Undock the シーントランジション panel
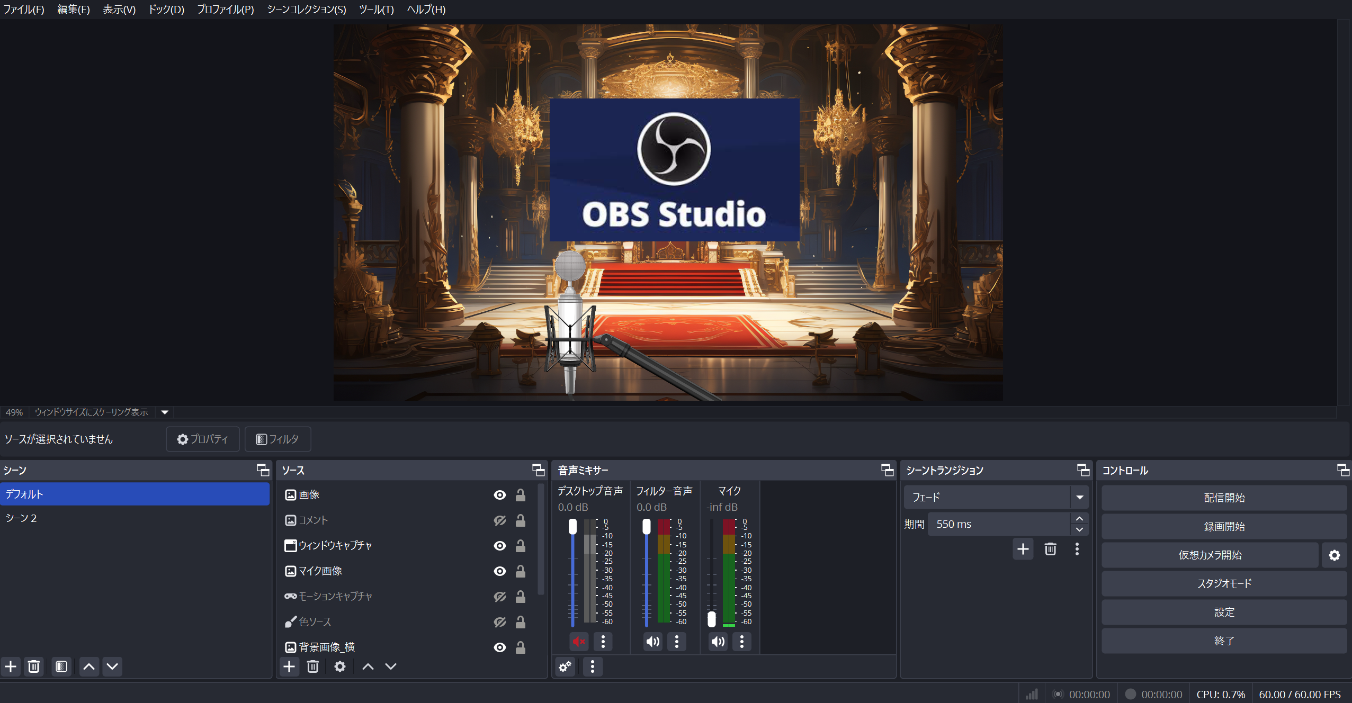The image size is (1352, 703). click(x=1084, y=470)
